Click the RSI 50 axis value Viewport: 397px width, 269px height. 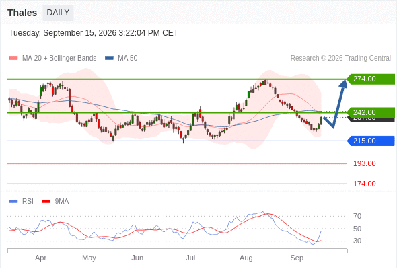357,229
